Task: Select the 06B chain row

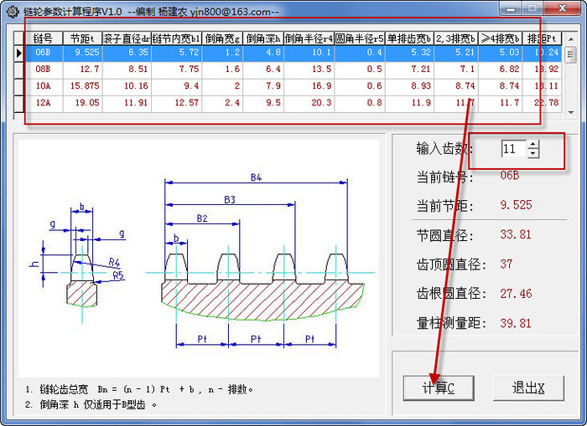Action: click(x=43, y=53)
